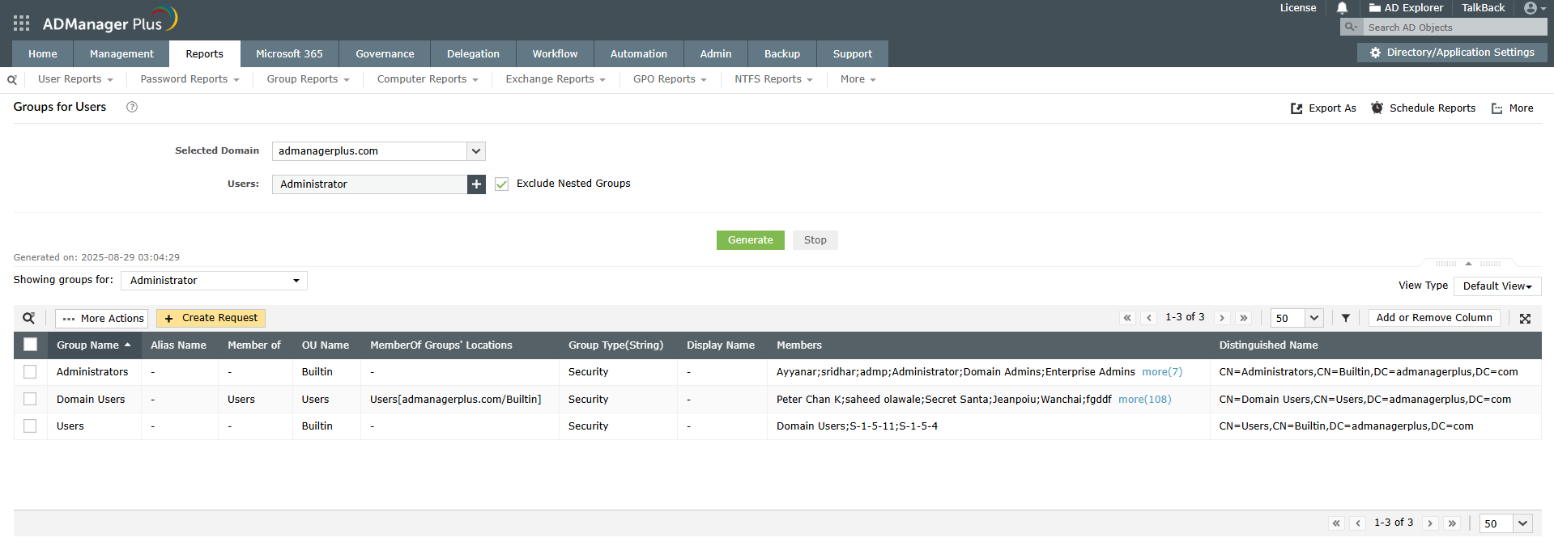Open the user account profile icon
1554x559 pixels.
[x=1530, y=8]
